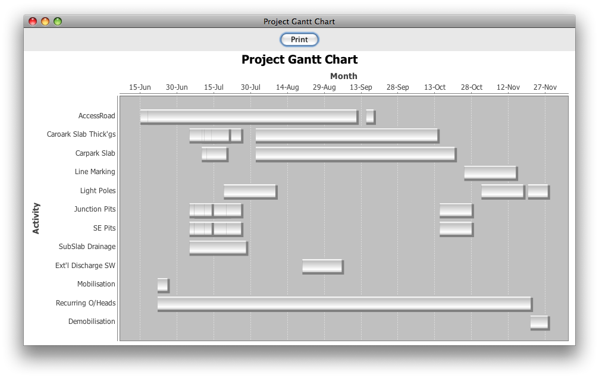Screen dimensions: 599x378
Task: Click the 15-Jun date tick label
Action: click(x=140, y=87)
